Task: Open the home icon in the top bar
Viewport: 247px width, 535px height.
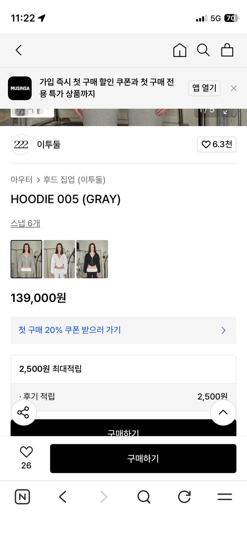Action: (x=180, y=50)
